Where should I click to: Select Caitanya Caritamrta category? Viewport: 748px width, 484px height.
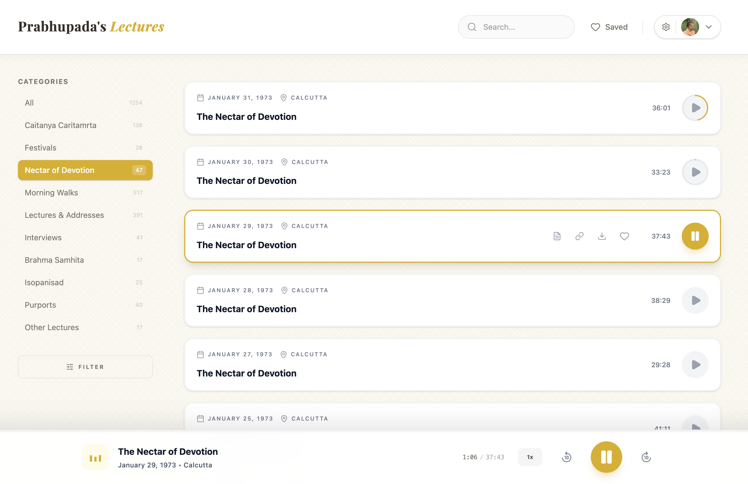click(61, 125)
